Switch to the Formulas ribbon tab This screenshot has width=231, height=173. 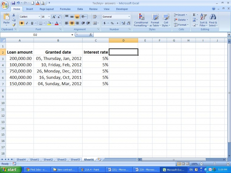(x=65, y=9)
